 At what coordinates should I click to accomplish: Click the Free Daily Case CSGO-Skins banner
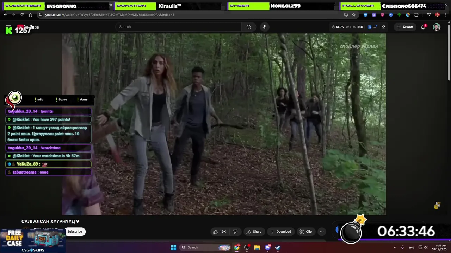pyautogui.click(x=32, y=241)
